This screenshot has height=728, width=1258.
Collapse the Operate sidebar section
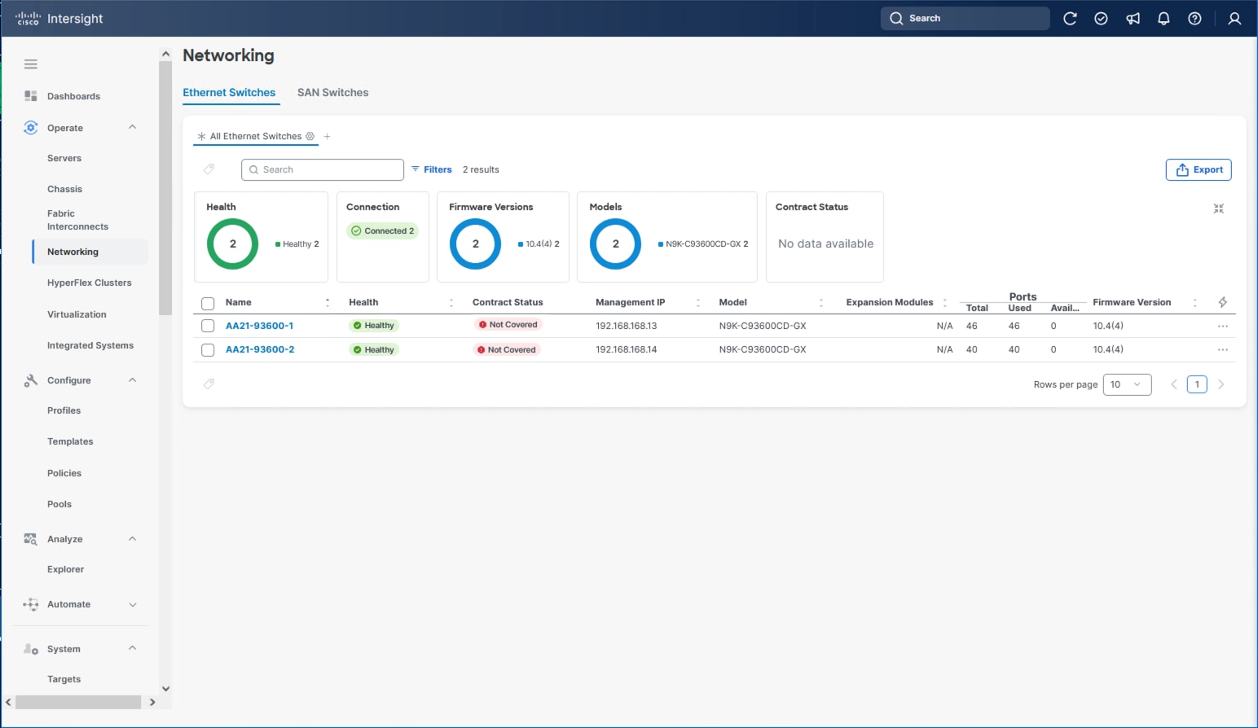tap(133, 128)
